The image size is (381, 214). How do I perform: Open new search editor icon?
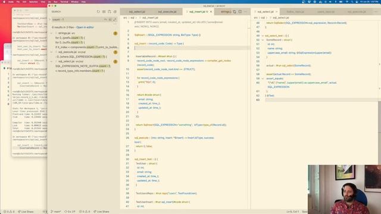pos(110,12)
